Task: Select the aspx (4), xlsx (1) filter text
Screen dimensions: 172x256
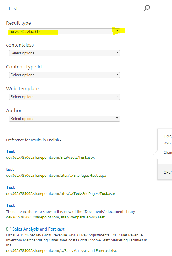Action: click(x=23, y=31)
